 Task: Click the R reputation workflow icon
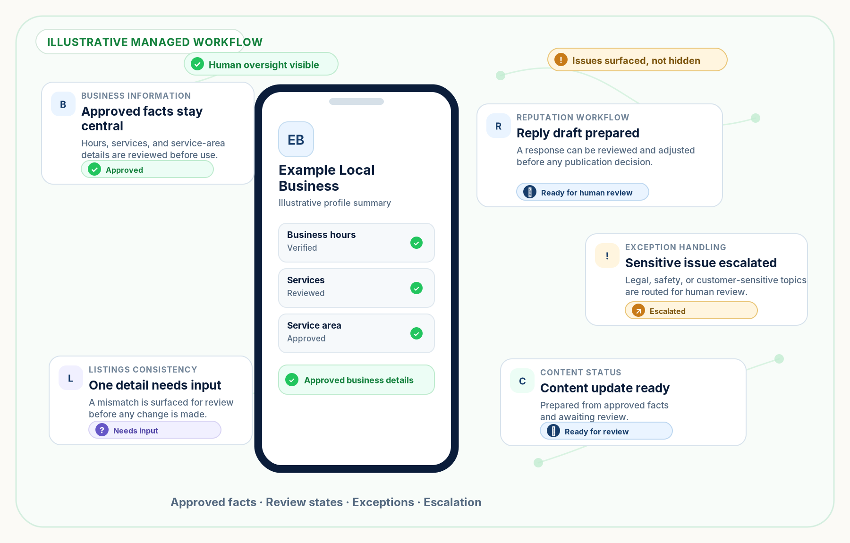499,126
